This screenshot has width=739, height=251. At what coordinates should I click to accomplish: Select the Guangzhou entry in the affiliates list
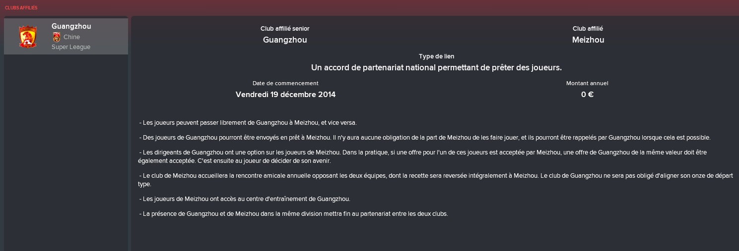click(66, 36)
